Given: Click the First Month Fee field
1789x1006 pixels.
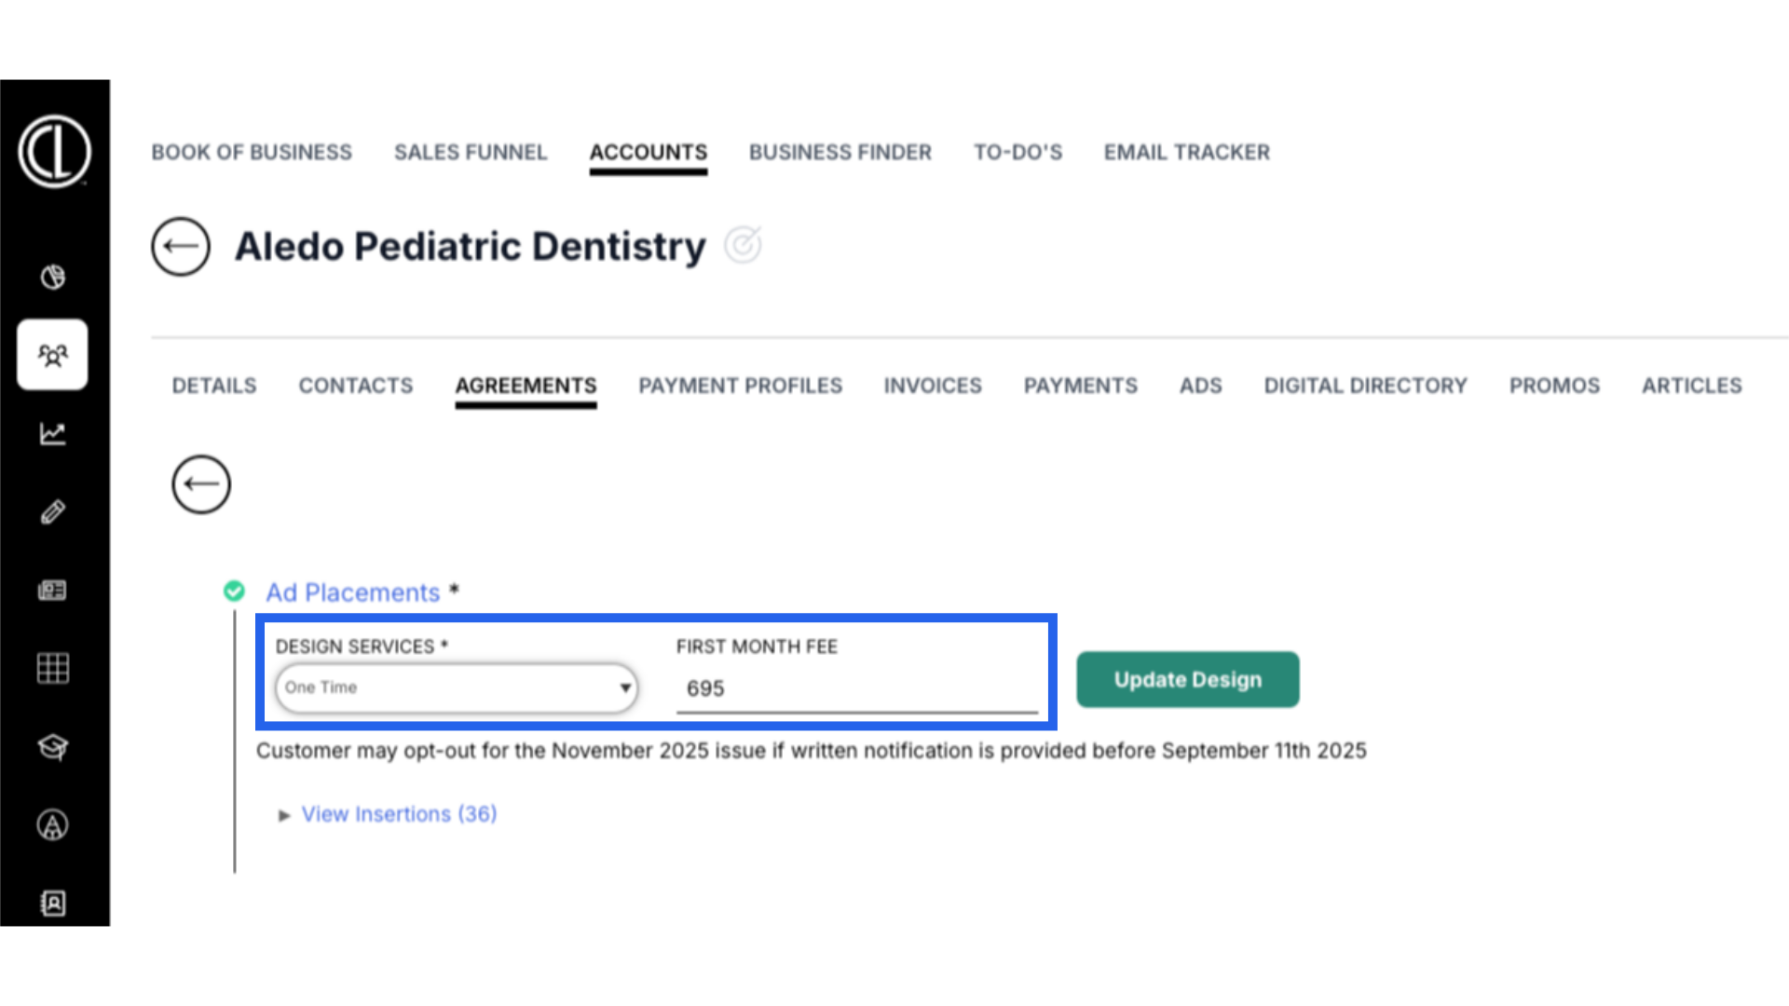Looking at the screenshot, I should (857, 689).
